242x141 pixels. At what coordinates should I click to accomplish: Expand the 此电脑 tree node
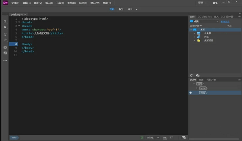194,33
